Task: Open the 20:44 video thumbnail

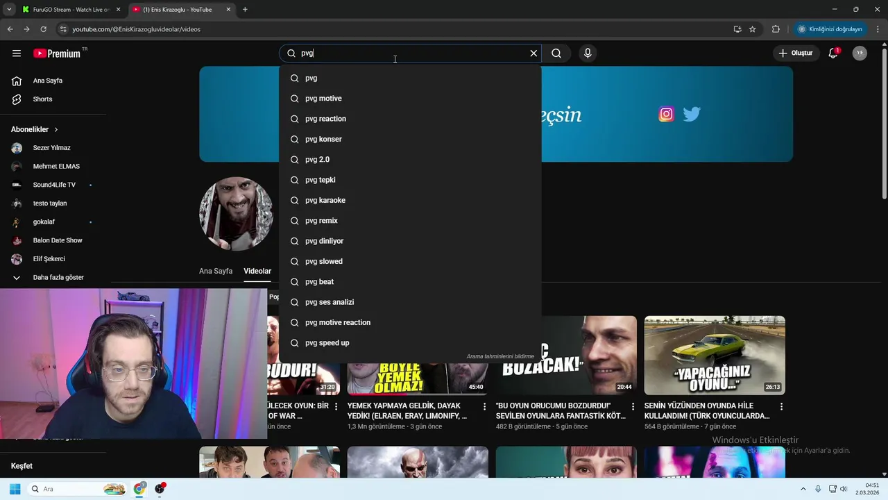Action: tap(566, 356)
